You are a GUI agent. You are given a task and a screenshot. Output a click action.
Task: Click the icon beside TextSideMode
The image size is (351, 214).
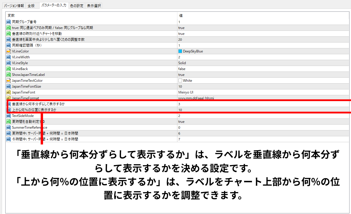tap(8, 116)
